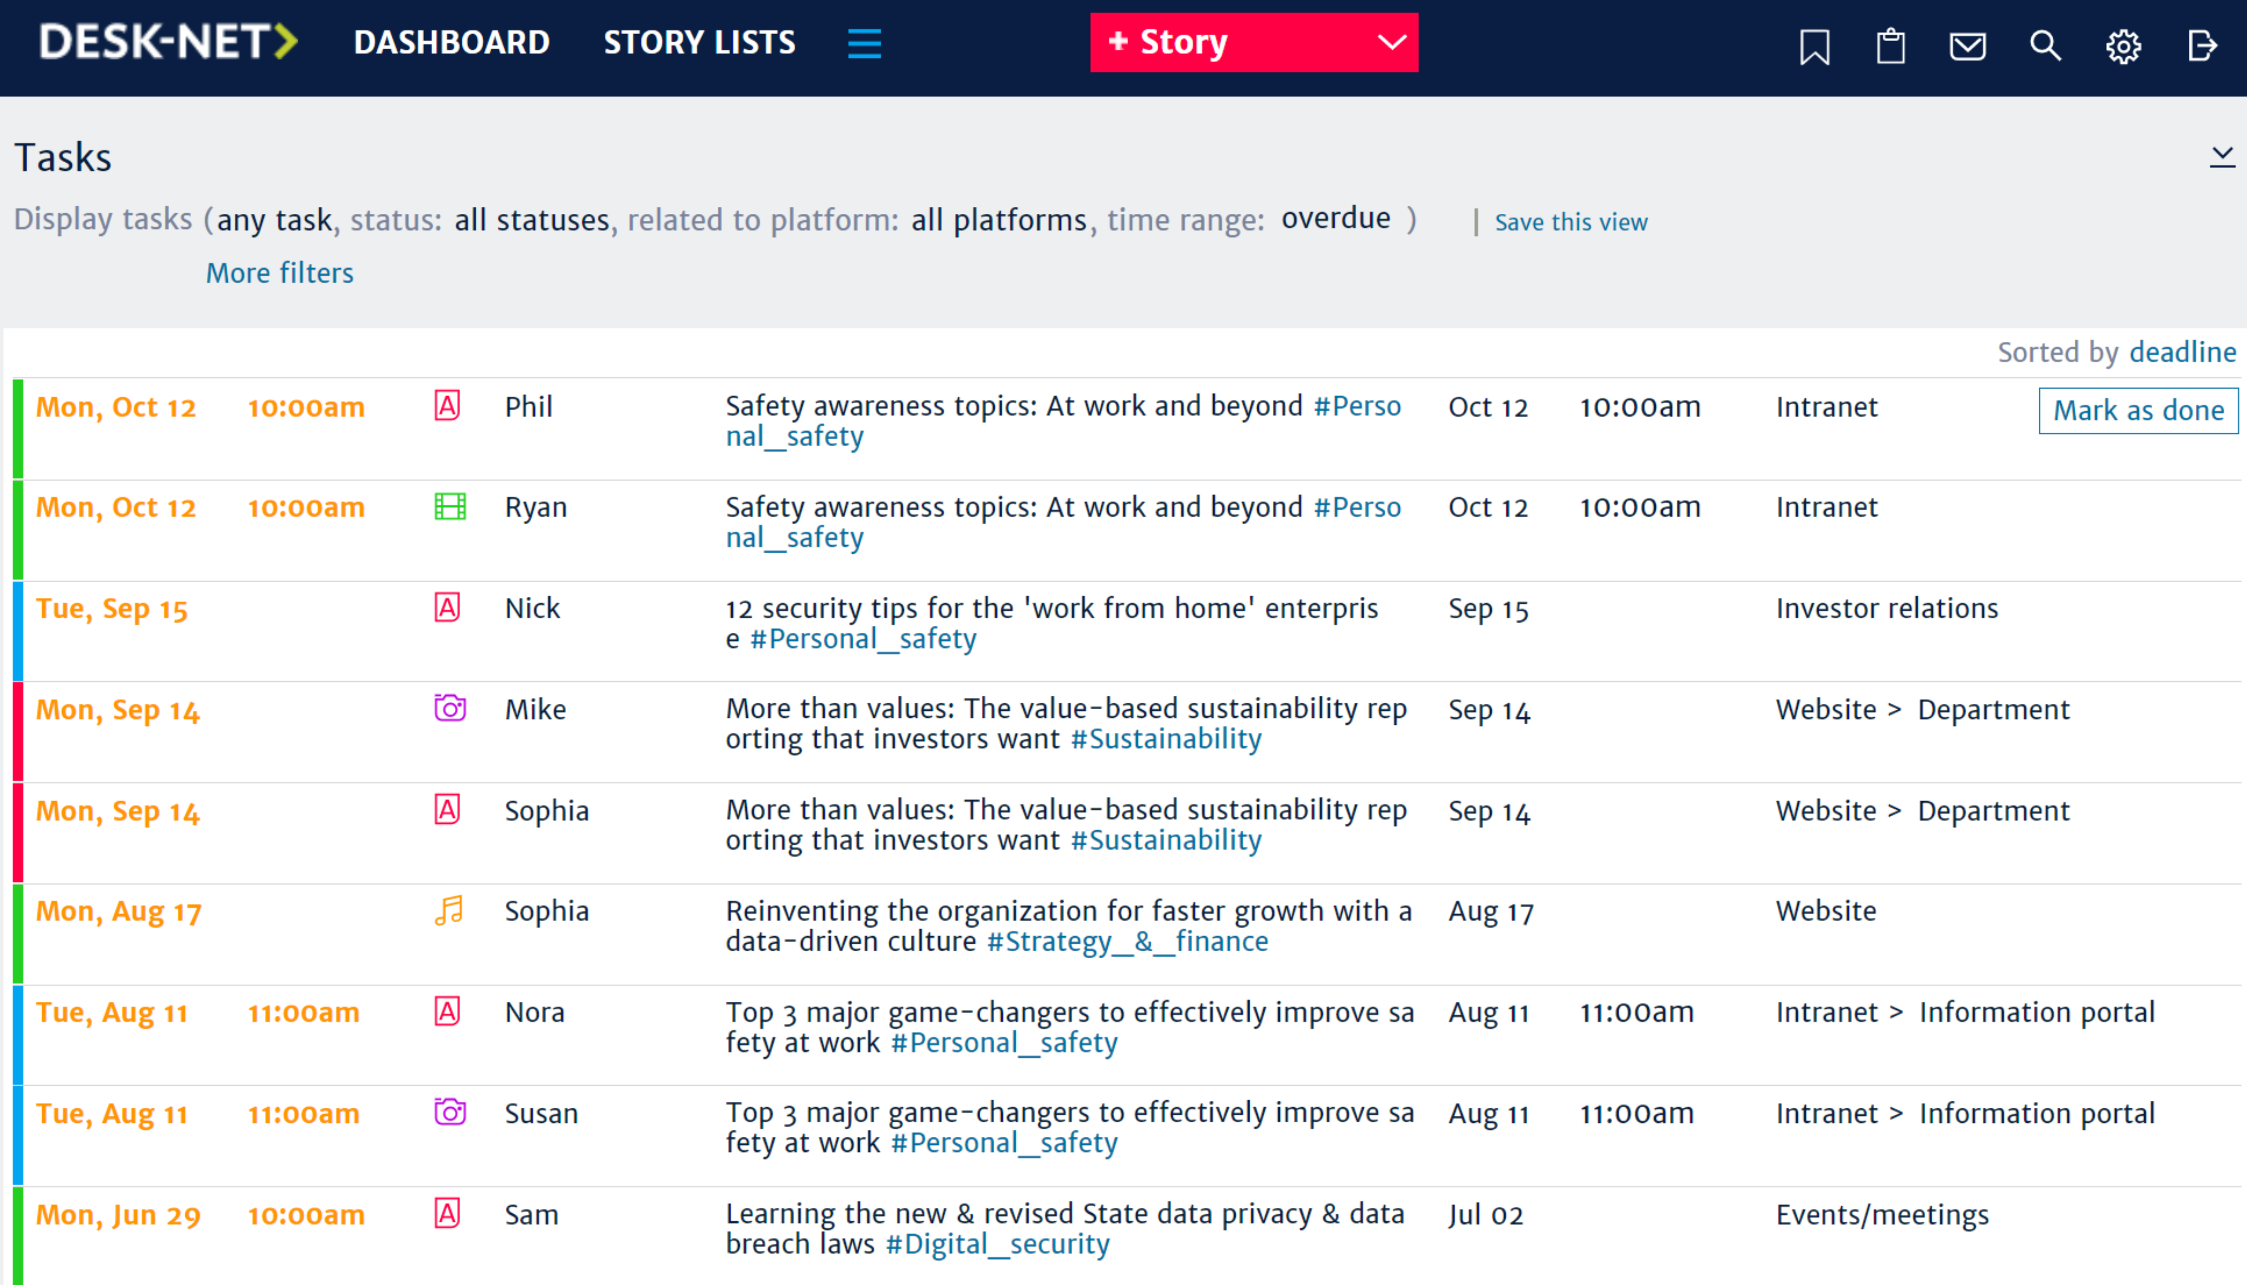Change the overdue time range filter
Viewport: 2247px width, 1285px height.
(1335, 218)
